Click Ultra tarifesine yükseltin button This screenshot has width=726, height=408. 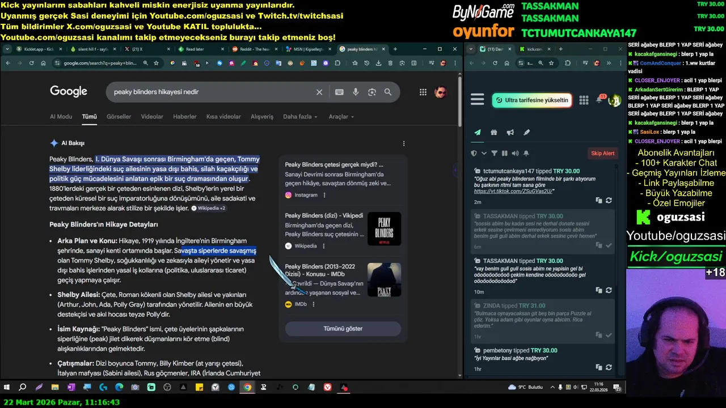pyautogui.click(x=532, y=100)
